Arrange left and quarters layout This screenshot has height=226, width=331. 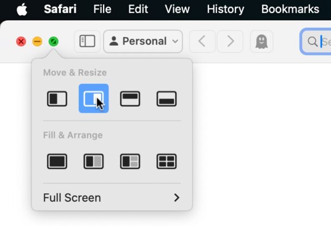[x=130, y=161]
